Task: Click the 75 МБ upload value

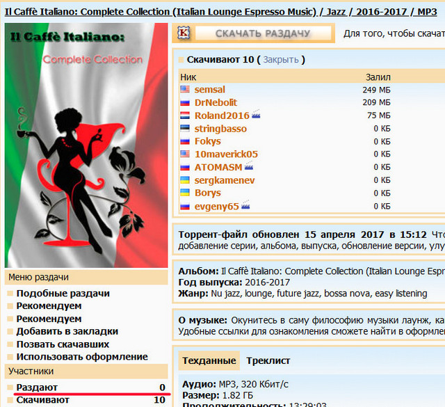Action: (378, 115)
